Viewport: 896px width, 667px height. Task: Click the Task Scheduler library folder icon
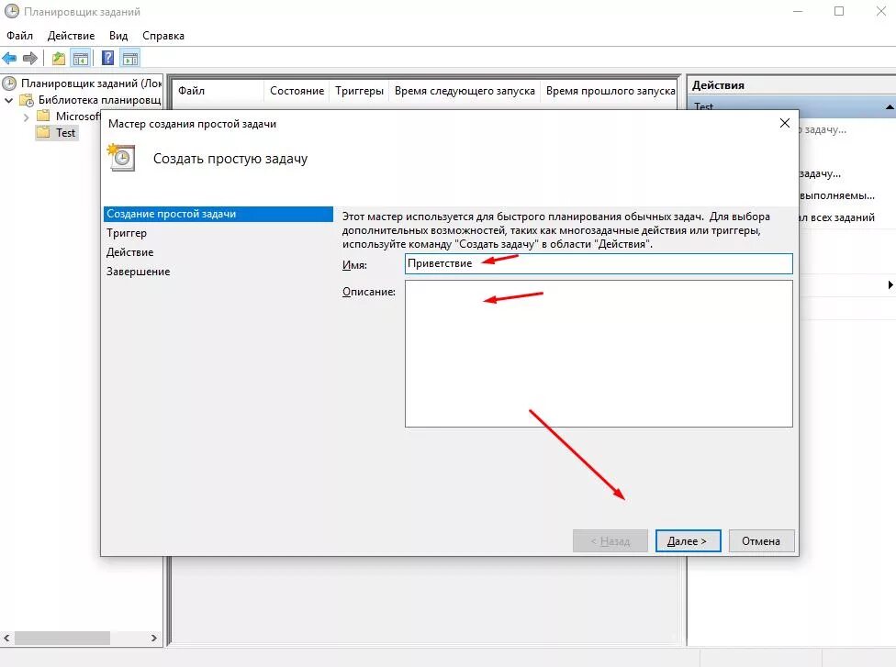point(27,100)
